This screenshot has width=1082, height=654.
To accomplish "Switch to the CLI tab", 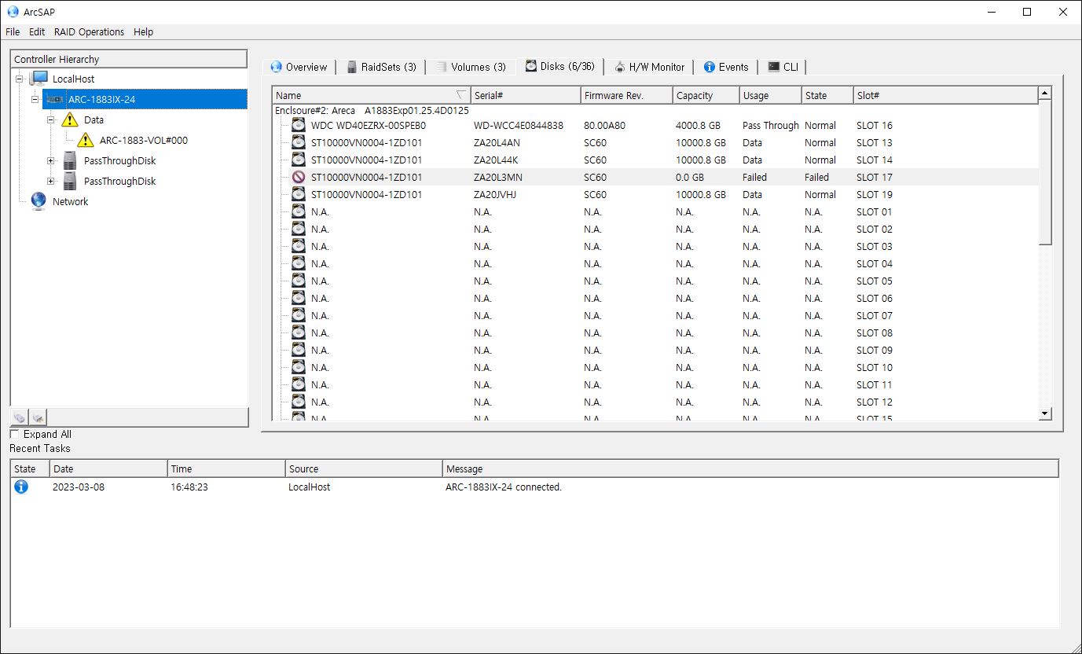I will pos(783,67).
